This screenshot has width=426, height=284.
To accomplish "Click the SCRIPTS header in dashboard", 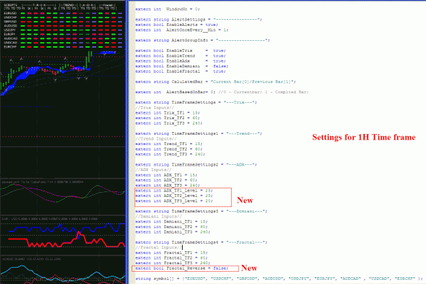I will click(10, 5).
